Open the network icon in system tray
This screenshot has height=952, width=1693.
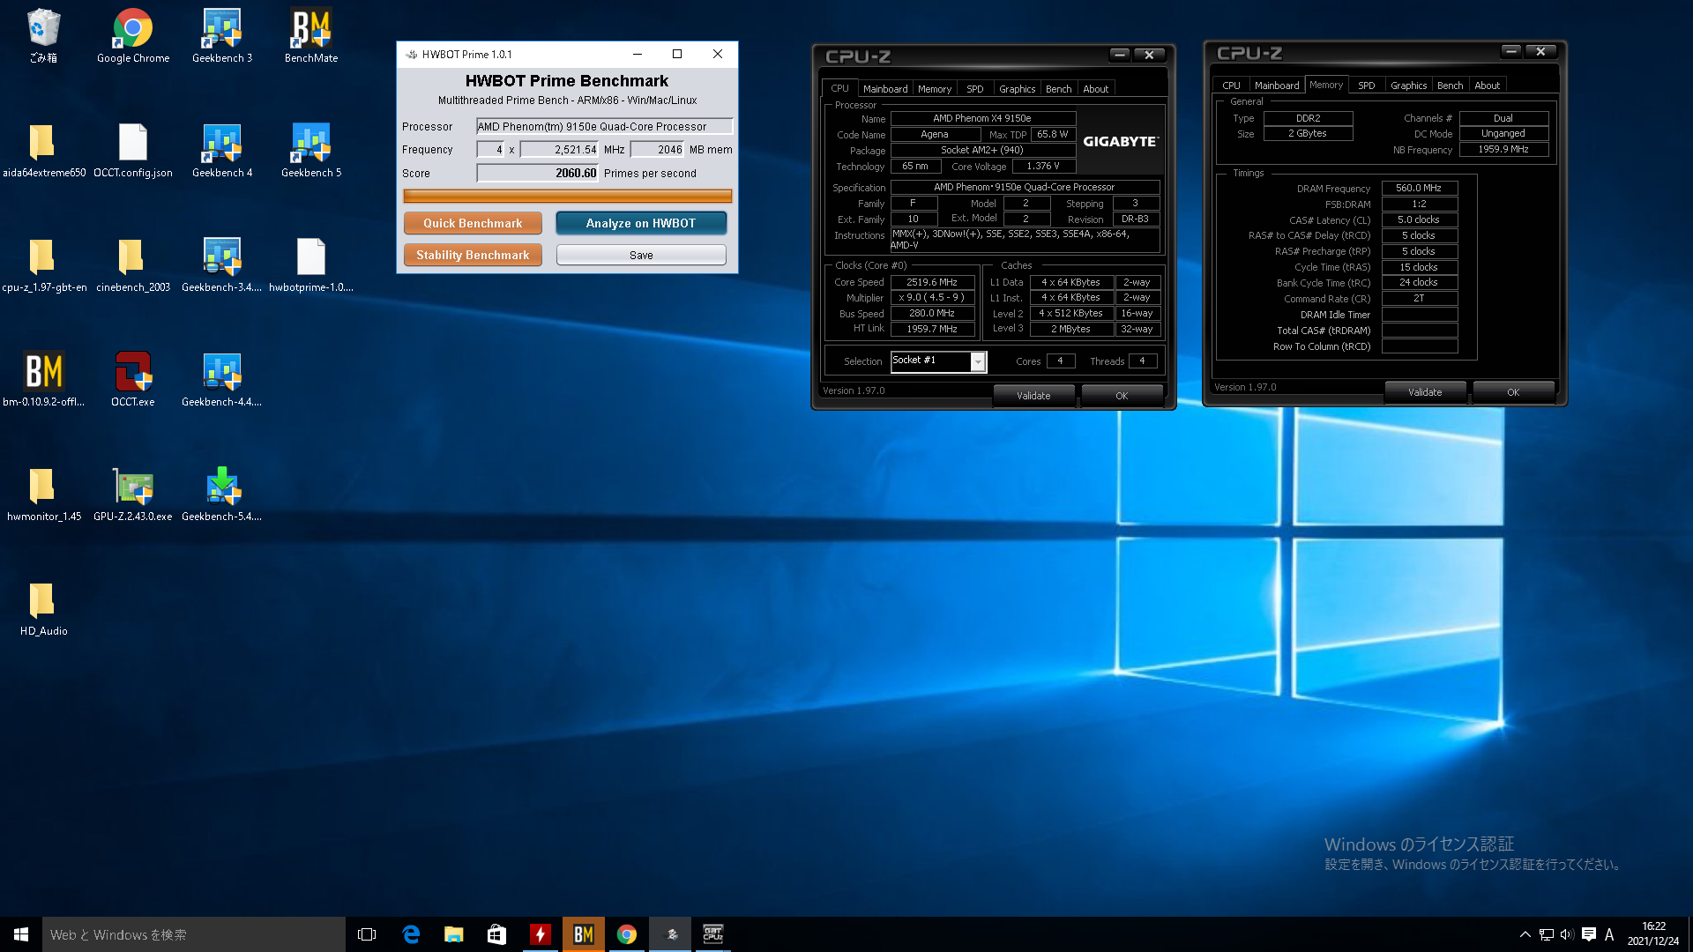click(1547, 934)
